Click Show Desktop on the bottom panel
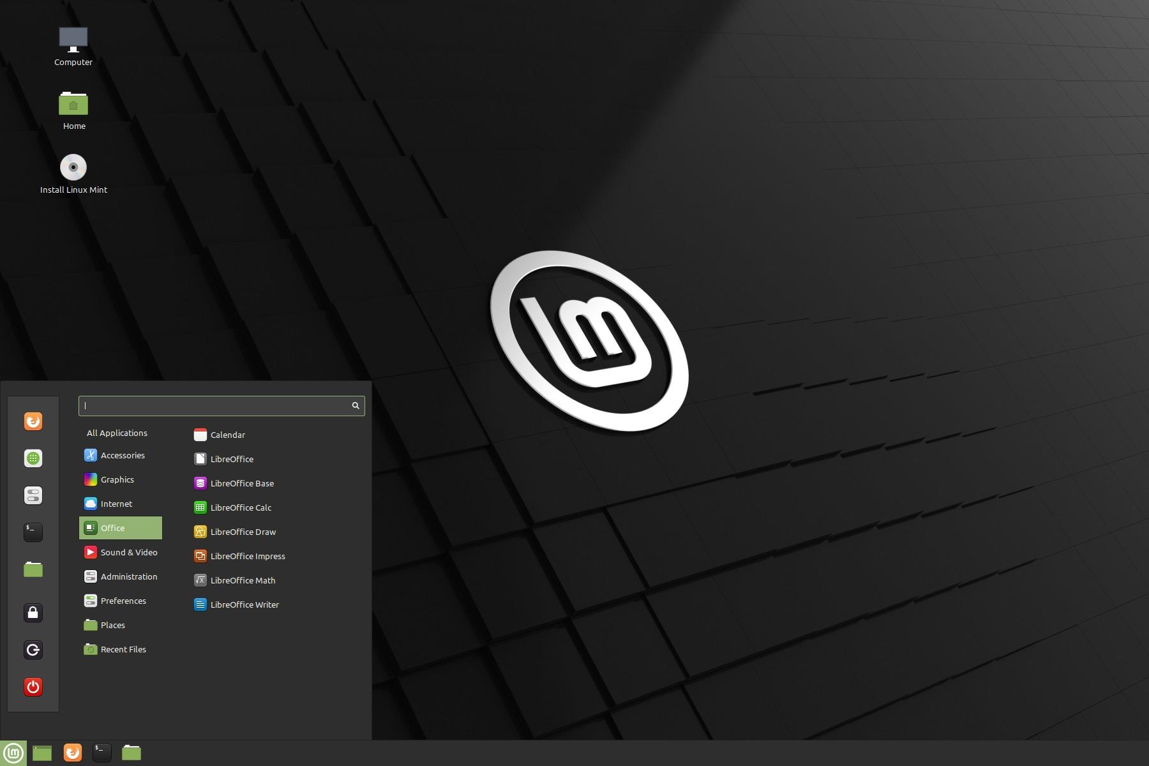Image resolution: width=1149 pixels, height=766 pixels. click(42, 753)
